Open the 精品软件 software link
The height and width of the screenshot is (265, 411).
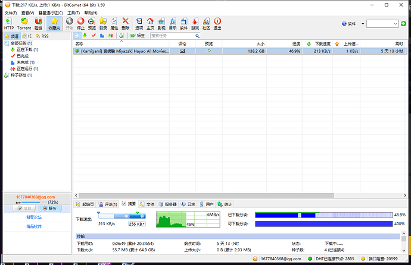[x=34, y=226]
